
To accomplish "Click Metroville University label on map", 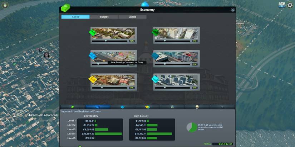I will pyautogui.click(x=44, y=115).
